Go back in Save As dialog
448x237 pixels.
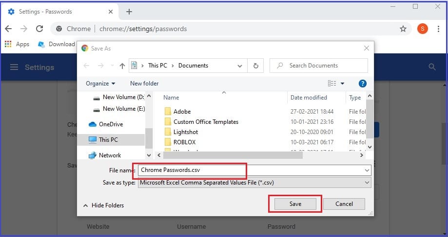86,66
